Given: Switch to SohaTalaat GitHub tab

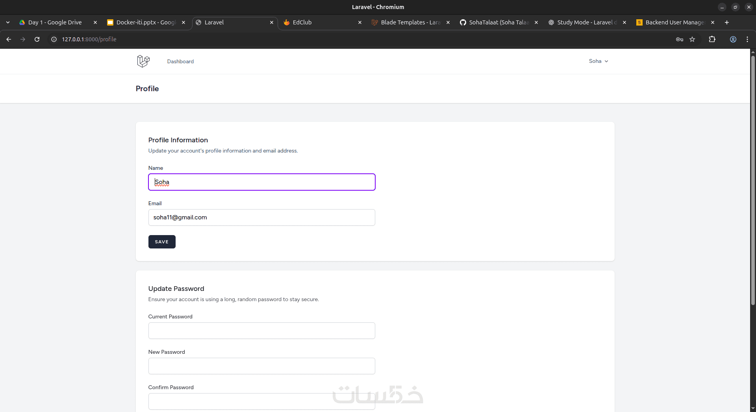Looking at the screenshot, I should 498,22.
